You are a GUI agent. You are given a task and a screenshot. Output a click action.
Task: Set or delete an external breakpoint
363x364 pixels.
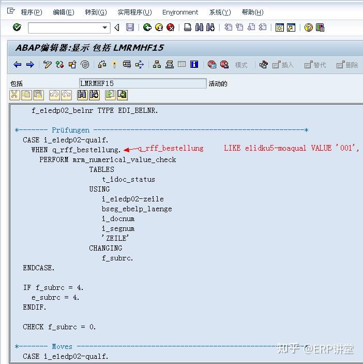pos(224,65)
